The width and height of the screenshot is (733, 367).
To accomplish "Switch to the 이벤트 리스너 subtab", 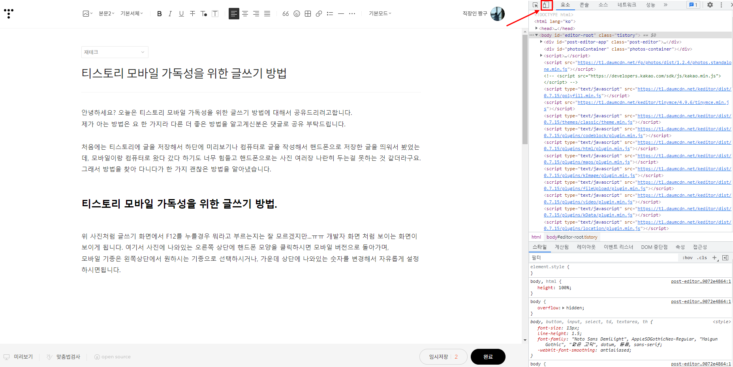I will tap(618, 247).
